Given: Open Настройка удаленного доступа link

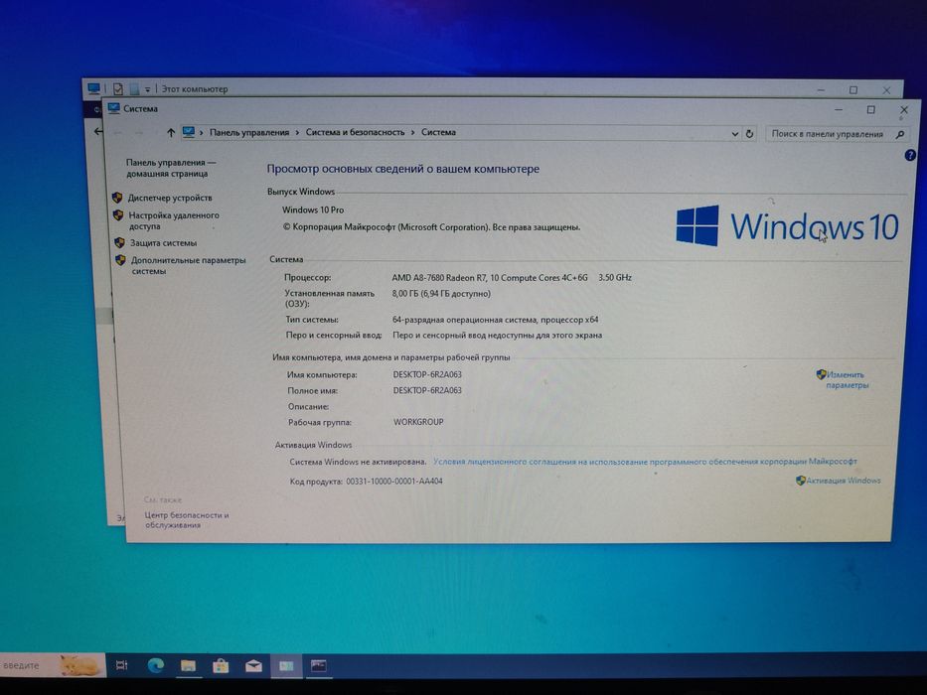Looking at the screenshot, I should point(173,220).
